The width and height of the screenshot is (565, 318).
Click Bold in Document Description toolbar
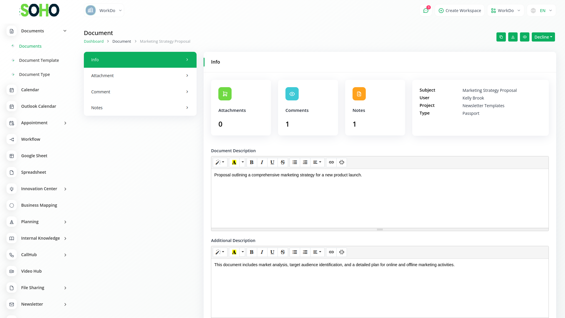[252, 162]
